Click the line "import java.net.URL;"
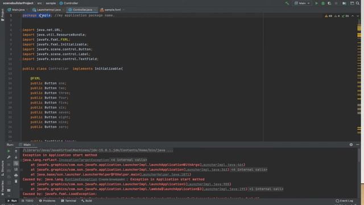The height and width of the screenshot is (205, 364). click(x=43, y=30)
